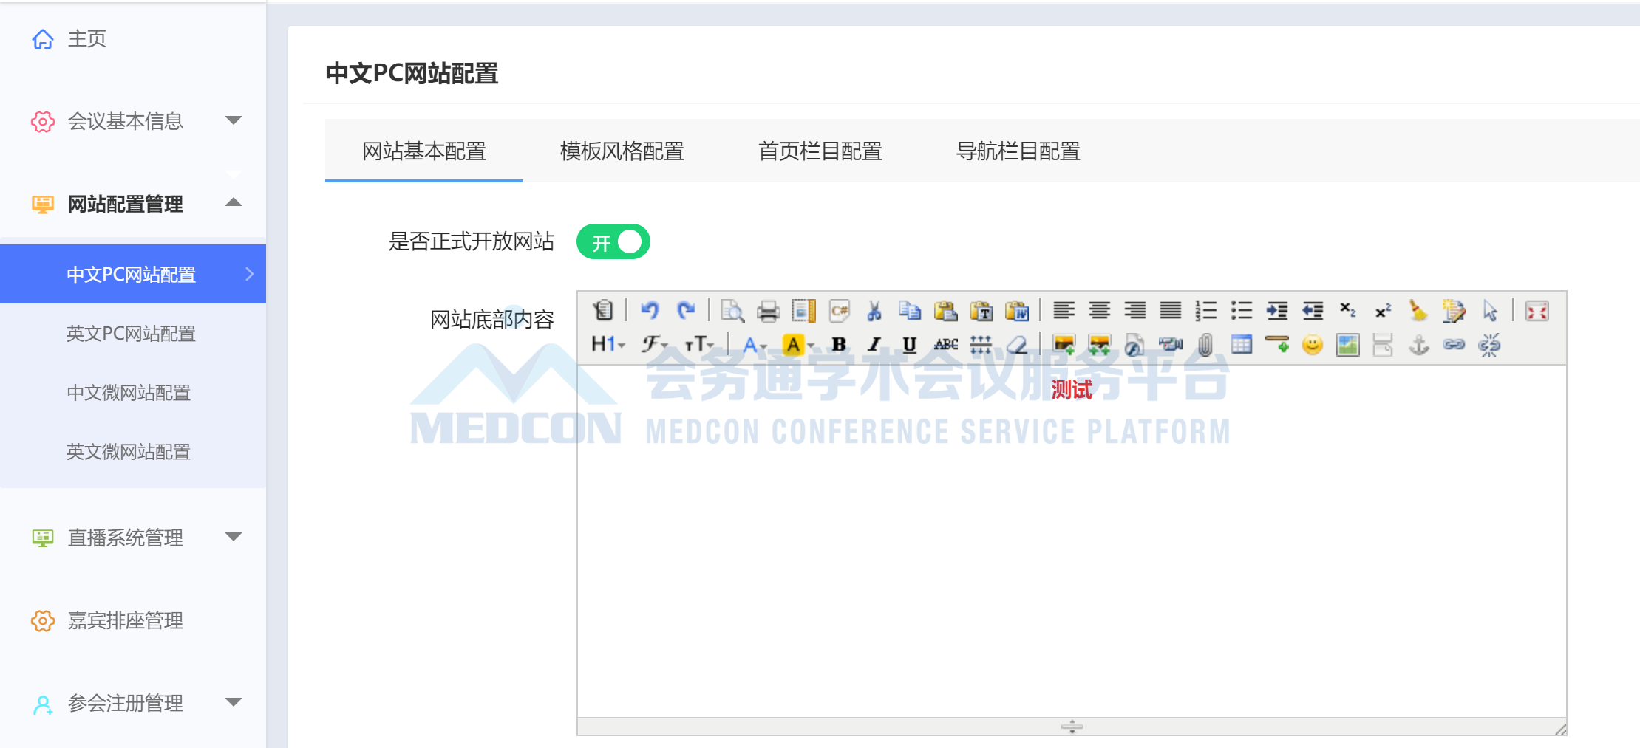Open the 导航栏目配置 tab
Viewport: 1640px width, 748px height.
pyautogui.click(x=1018, y=151)
